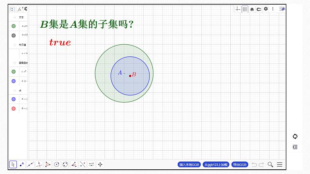
Task: Click small point A on canvas
Action: (124, 73)
